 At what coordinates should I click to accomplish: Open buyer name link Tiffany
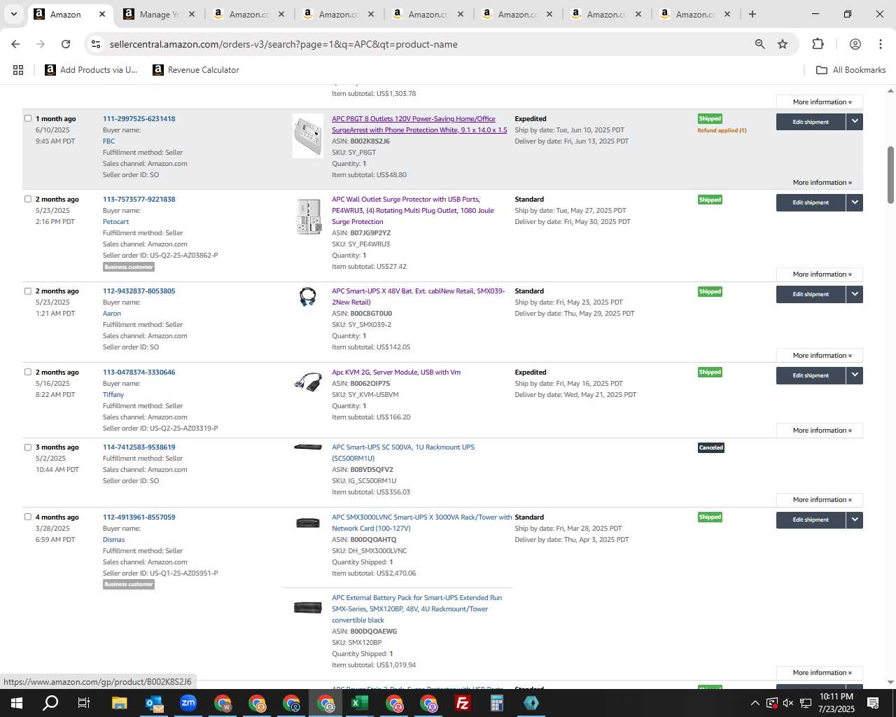point(113,394)
